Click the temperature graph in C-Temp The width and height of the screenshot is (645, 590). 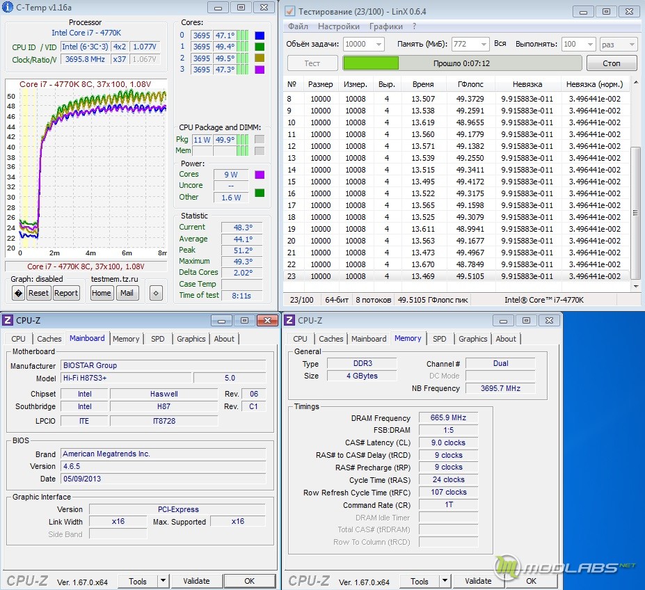pyautogui.click(x=86, y=168)
